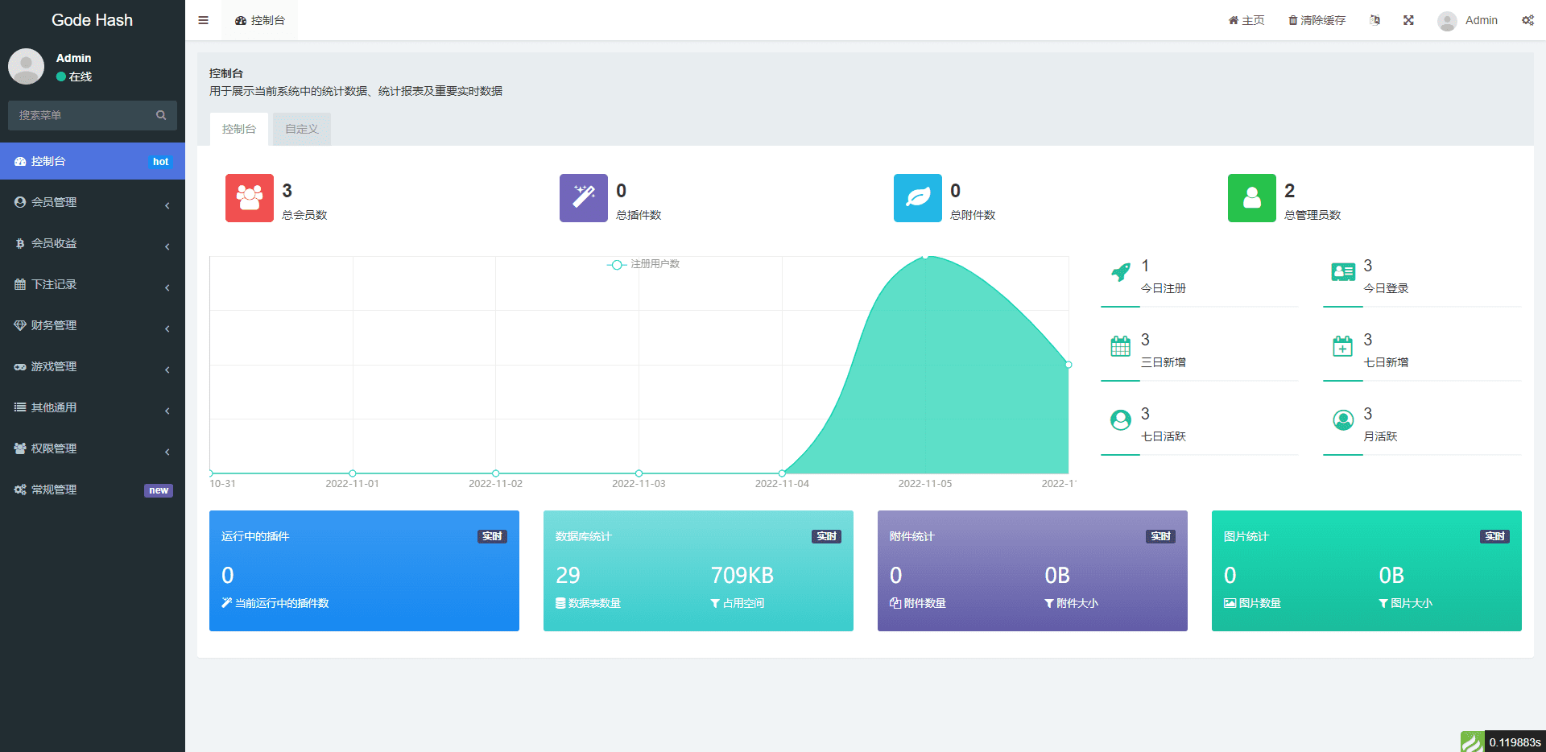This screenshot has height=752, width=1546.
Task: Click the purple total plugins wand icon
Action: click(583, 198)
